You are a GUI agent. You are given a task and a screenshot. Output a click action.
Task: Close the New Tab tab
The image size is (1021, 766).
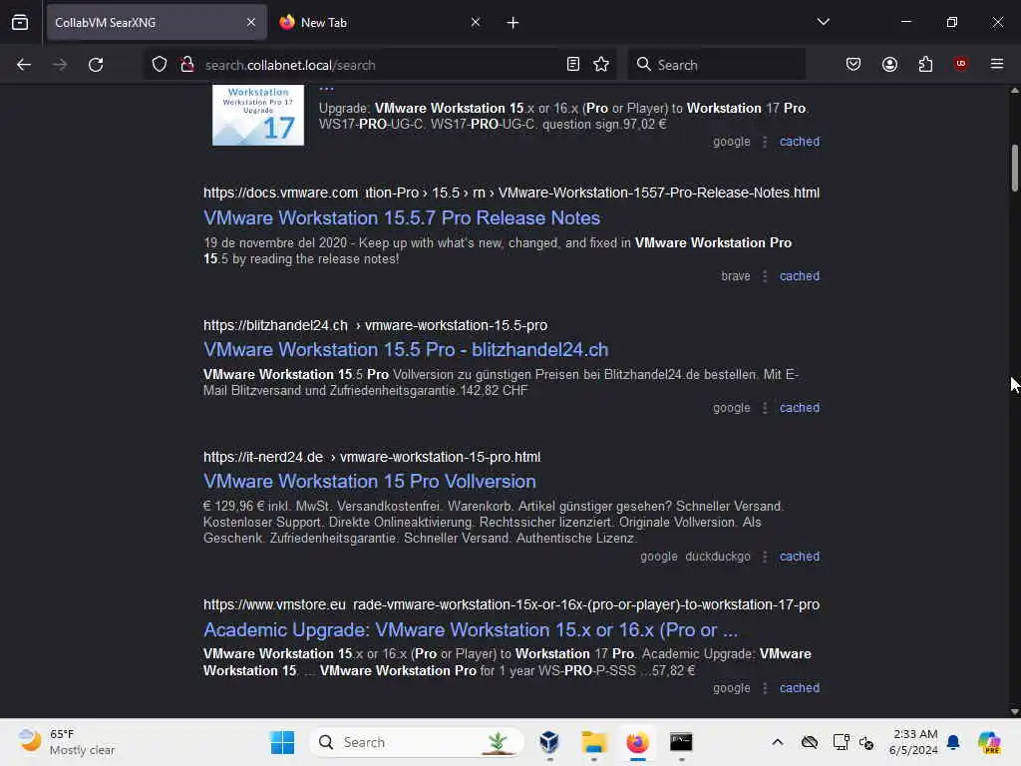pyautogui.click(x=476, y=22)
